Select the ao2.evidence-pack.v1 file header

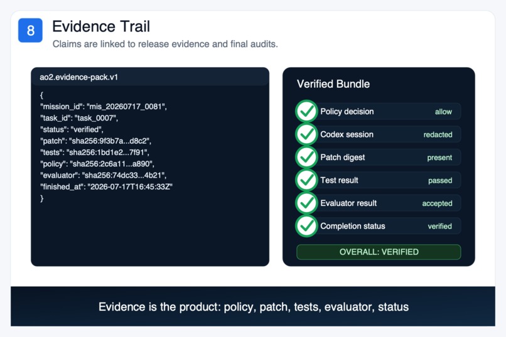150,77
